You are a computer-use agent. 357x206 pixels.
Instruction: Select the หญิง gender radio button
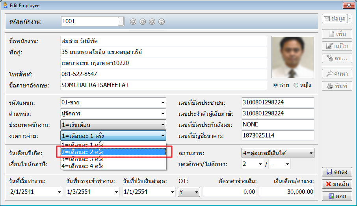pyautogui.click(x=296, y=85)
